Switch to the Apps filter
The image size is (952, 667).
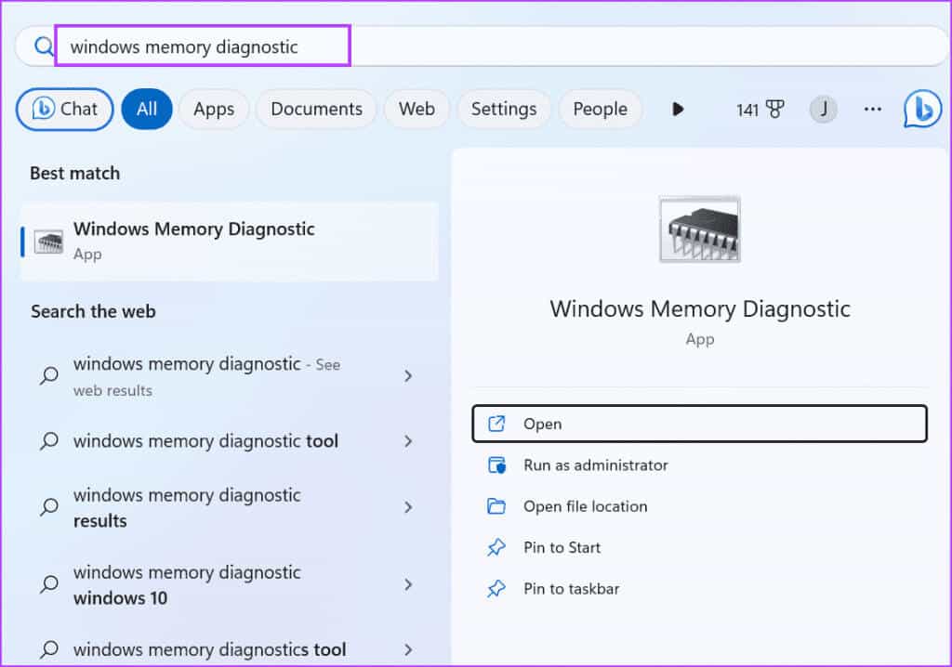(214, 110)
